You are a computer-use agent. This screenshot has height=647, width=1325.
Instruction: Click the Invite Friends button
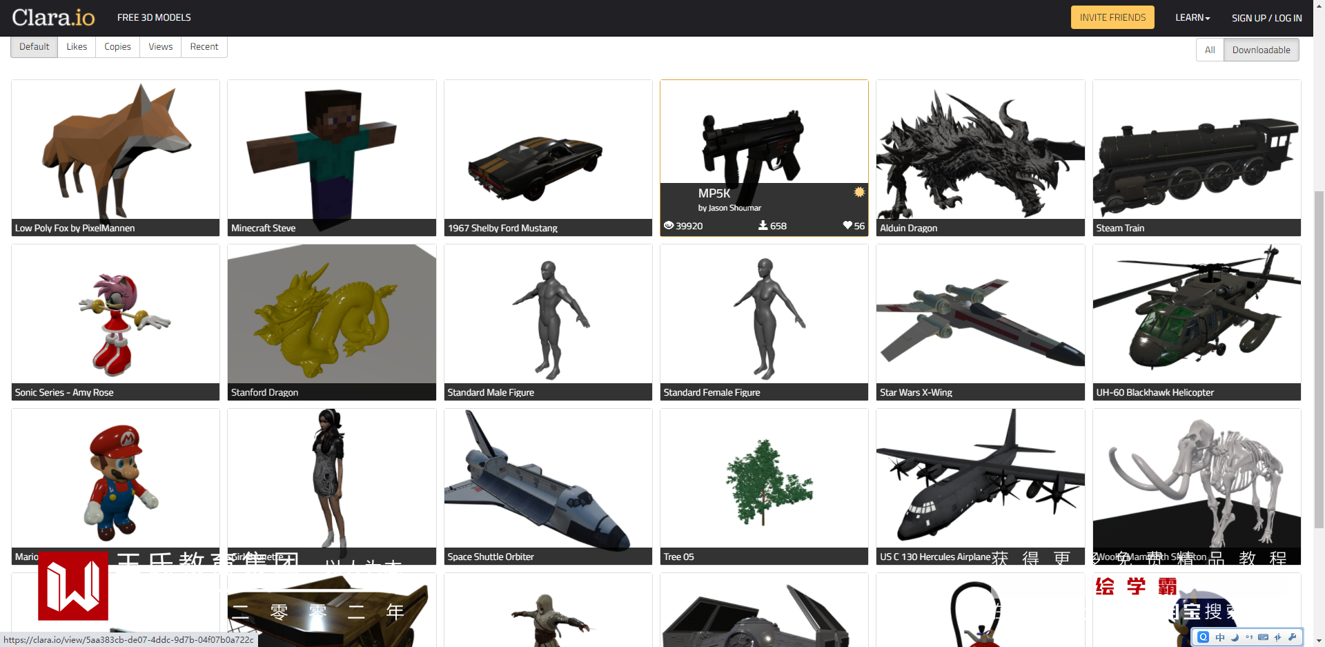1112,17
